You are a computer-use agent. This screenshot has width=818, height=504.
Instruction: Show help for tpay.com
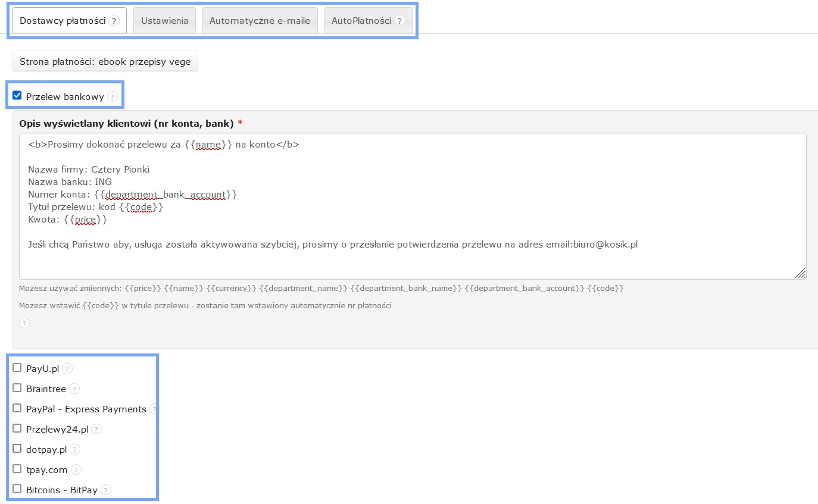click(x=76, y=470)
